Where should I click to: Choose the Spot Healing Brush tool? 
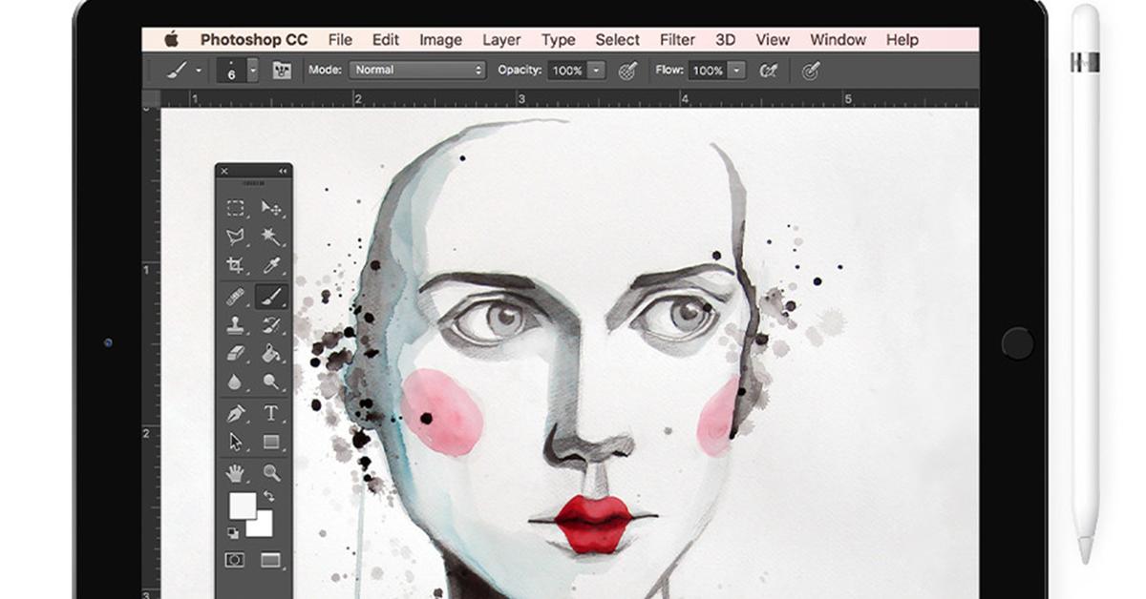click(x=235, y=297)
